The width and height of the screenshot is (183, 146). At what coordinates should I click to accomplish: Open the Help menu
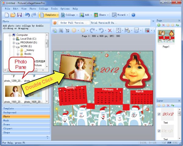75,9
